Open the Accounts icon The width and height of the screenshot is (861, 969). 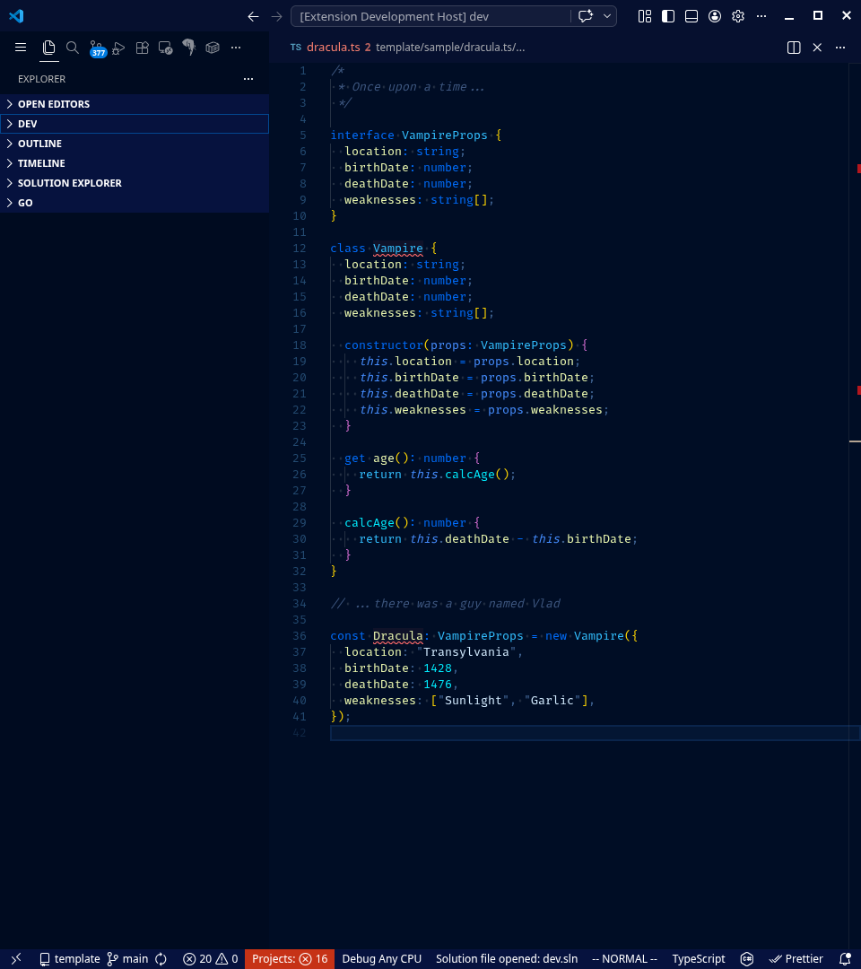pos(715,17)
